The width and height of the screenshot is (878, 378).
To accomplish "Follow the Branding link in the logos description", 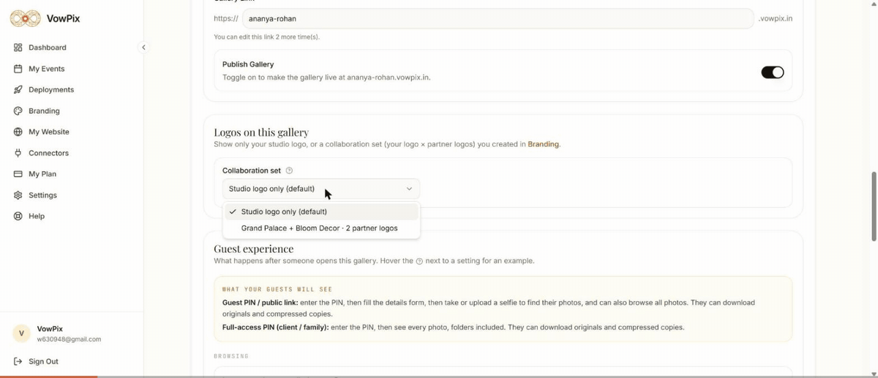I will click(544, 145).
